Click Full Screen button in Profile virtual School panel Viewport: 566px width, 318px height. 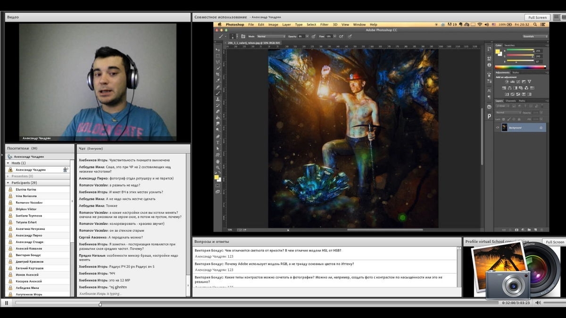[554, 242]
